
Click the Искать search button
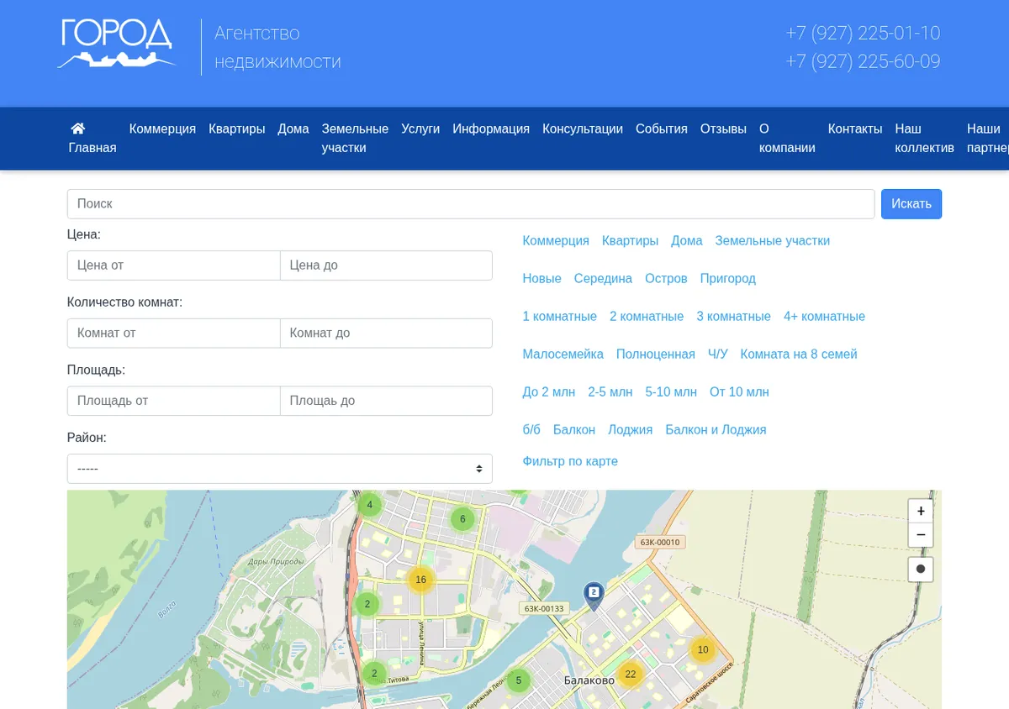click(x=911, y=204)
